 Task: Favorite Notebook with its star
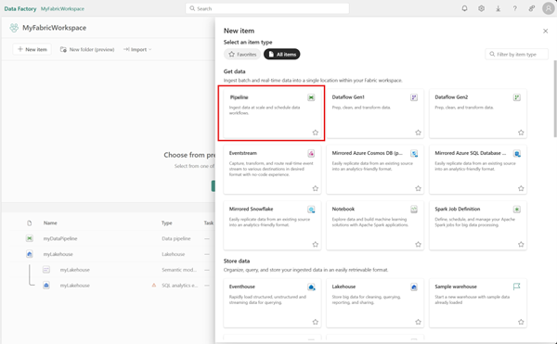pos(418,245)
